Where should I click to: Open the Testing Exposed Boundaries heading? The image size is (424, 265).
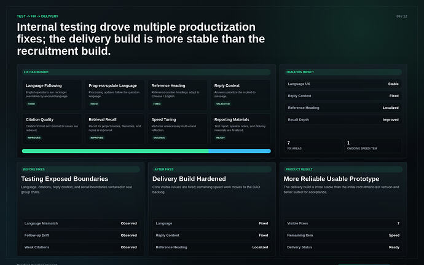click(x=65, y=179)
